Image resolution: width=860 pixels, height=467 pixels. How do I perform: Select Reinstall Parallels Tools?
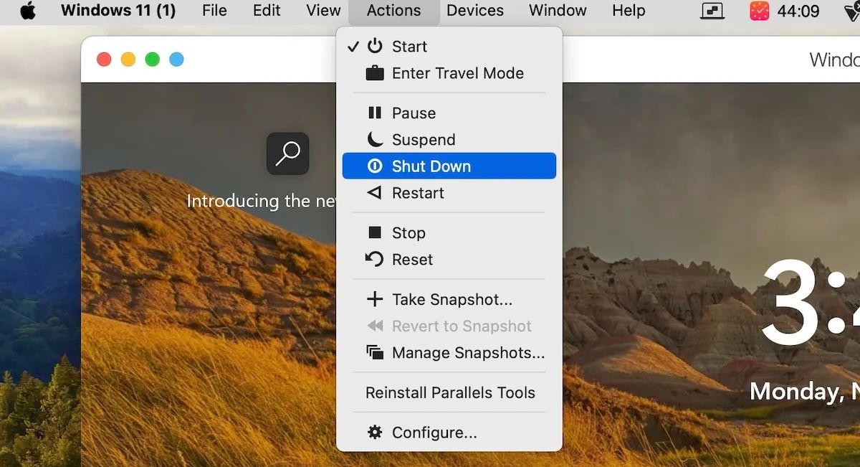(449, 392)
